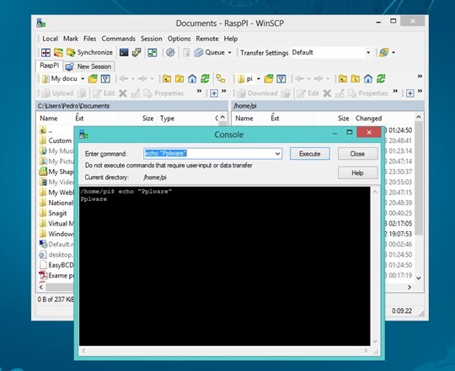Click local root directory icon
This screenshot has width=455, height=371.
coord(179,79)
